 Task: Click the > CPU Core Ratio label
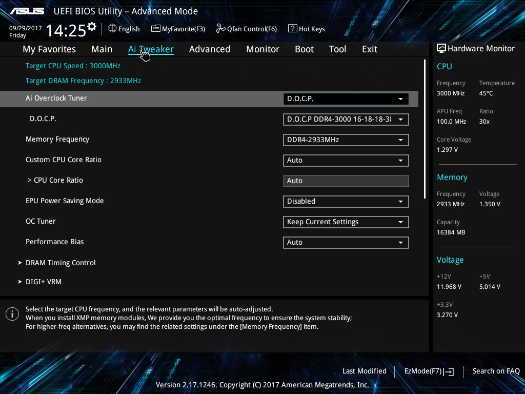55,180
